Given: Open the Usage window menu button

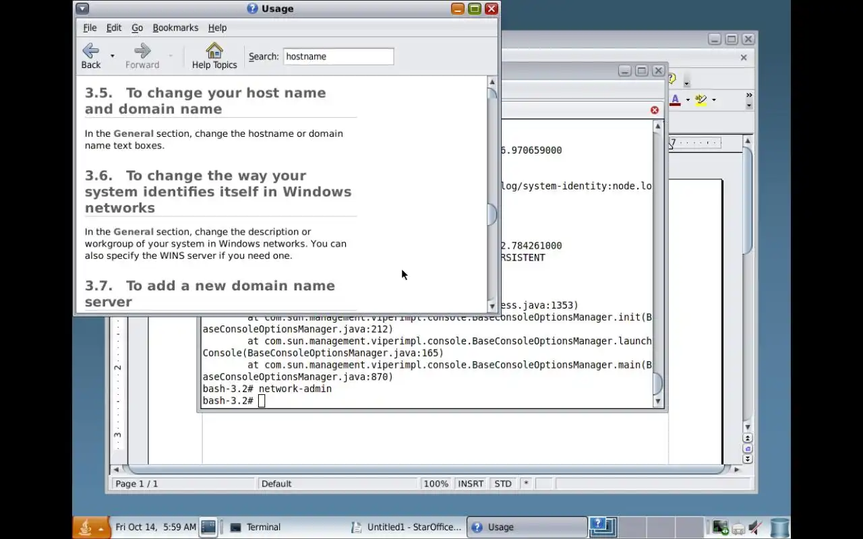Looking at the screenshot, I should (82, 9).
